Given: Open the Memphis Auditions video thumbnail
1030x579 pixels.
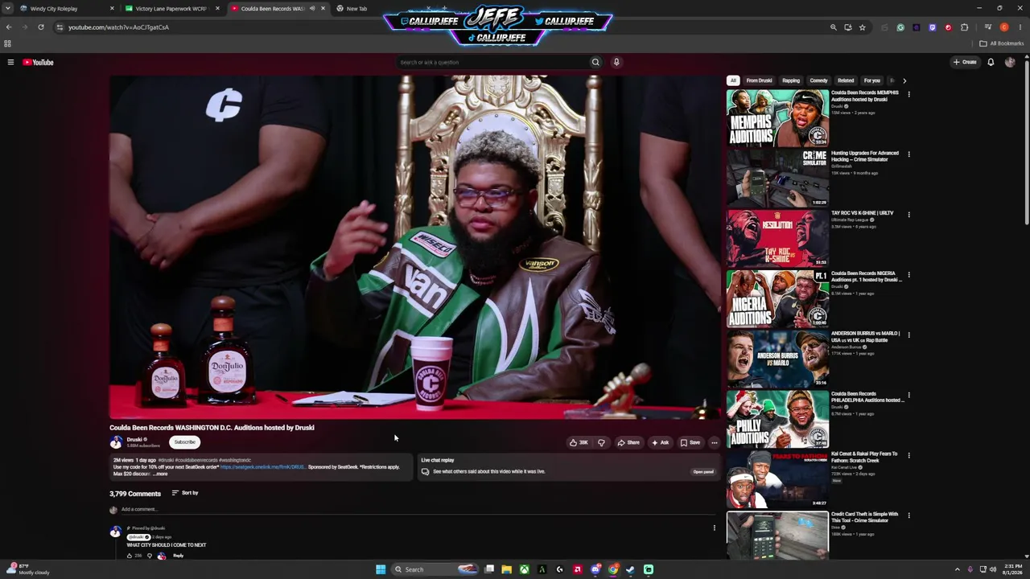Looking at the screenshot, I should pos(777,117).
